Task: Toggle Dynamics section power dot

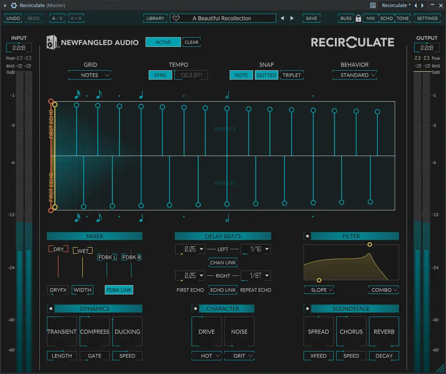Action: (51, 309)
